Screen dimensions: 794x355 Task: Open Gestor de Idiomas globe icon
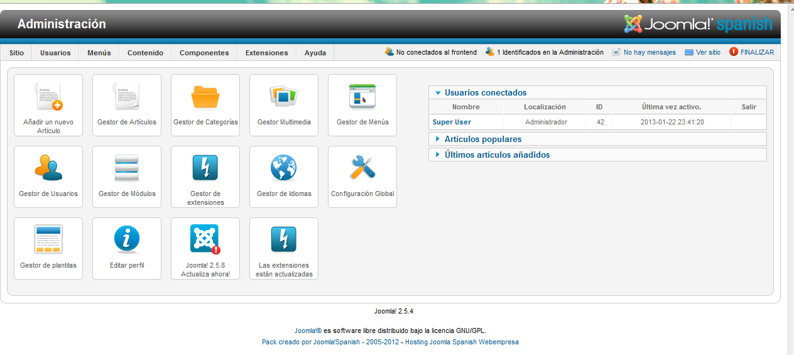pos(284,170)
